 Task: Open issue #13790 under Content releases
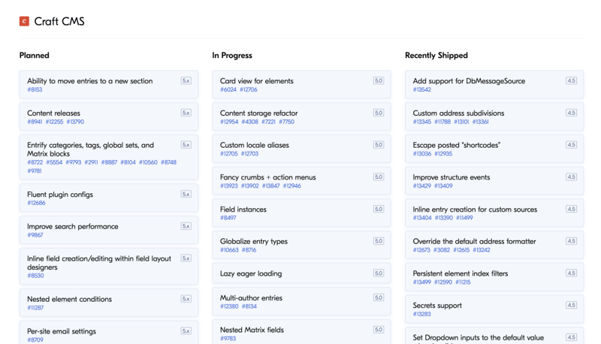coord(75,122)
